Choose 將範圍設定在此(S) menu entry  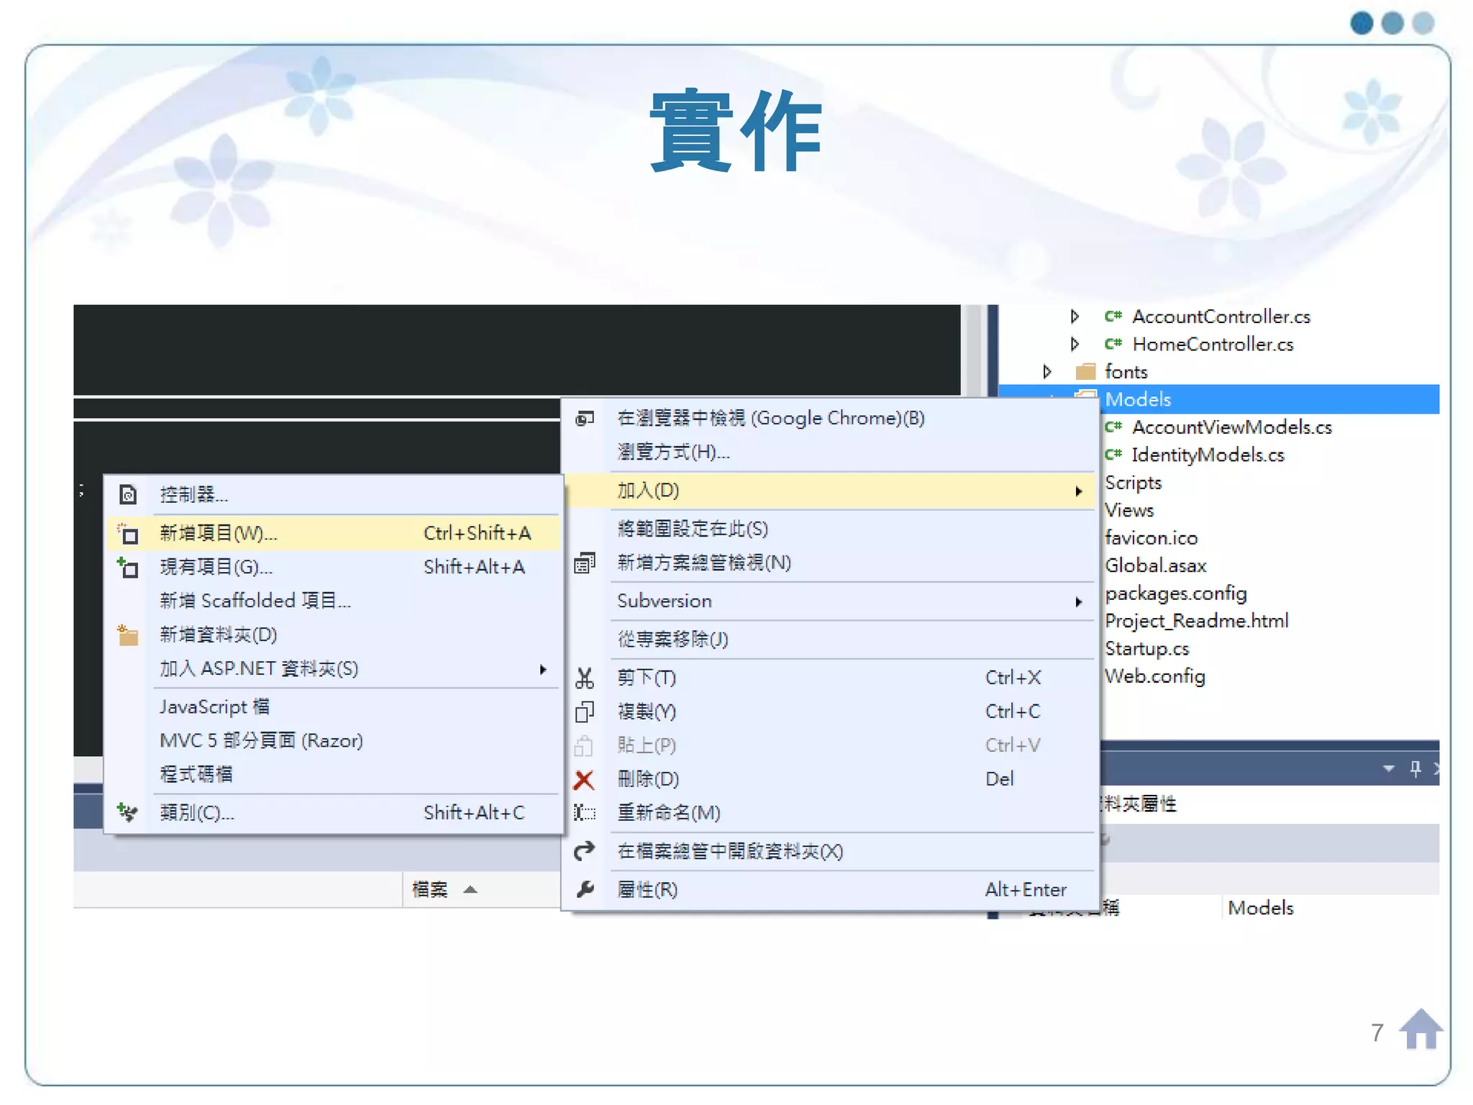click(x=830, y=529)
